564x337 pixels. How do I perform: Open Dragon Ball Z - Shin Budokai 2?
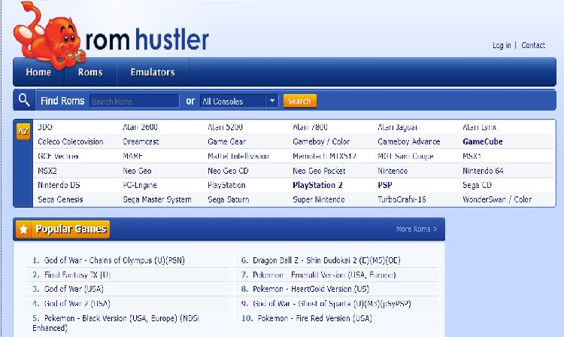[x=326, y=260]
